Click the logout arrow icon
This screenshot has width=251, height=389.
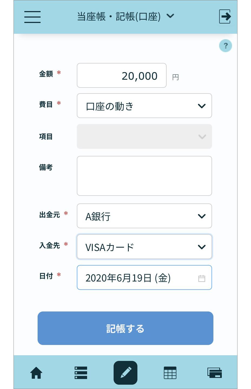pos(225,16)
